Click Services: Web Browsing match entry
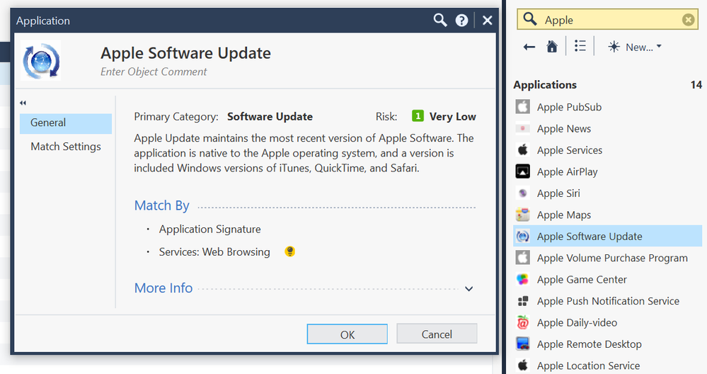Image resolution: width=707 pixels, height=374 pixels. [214, 251]
